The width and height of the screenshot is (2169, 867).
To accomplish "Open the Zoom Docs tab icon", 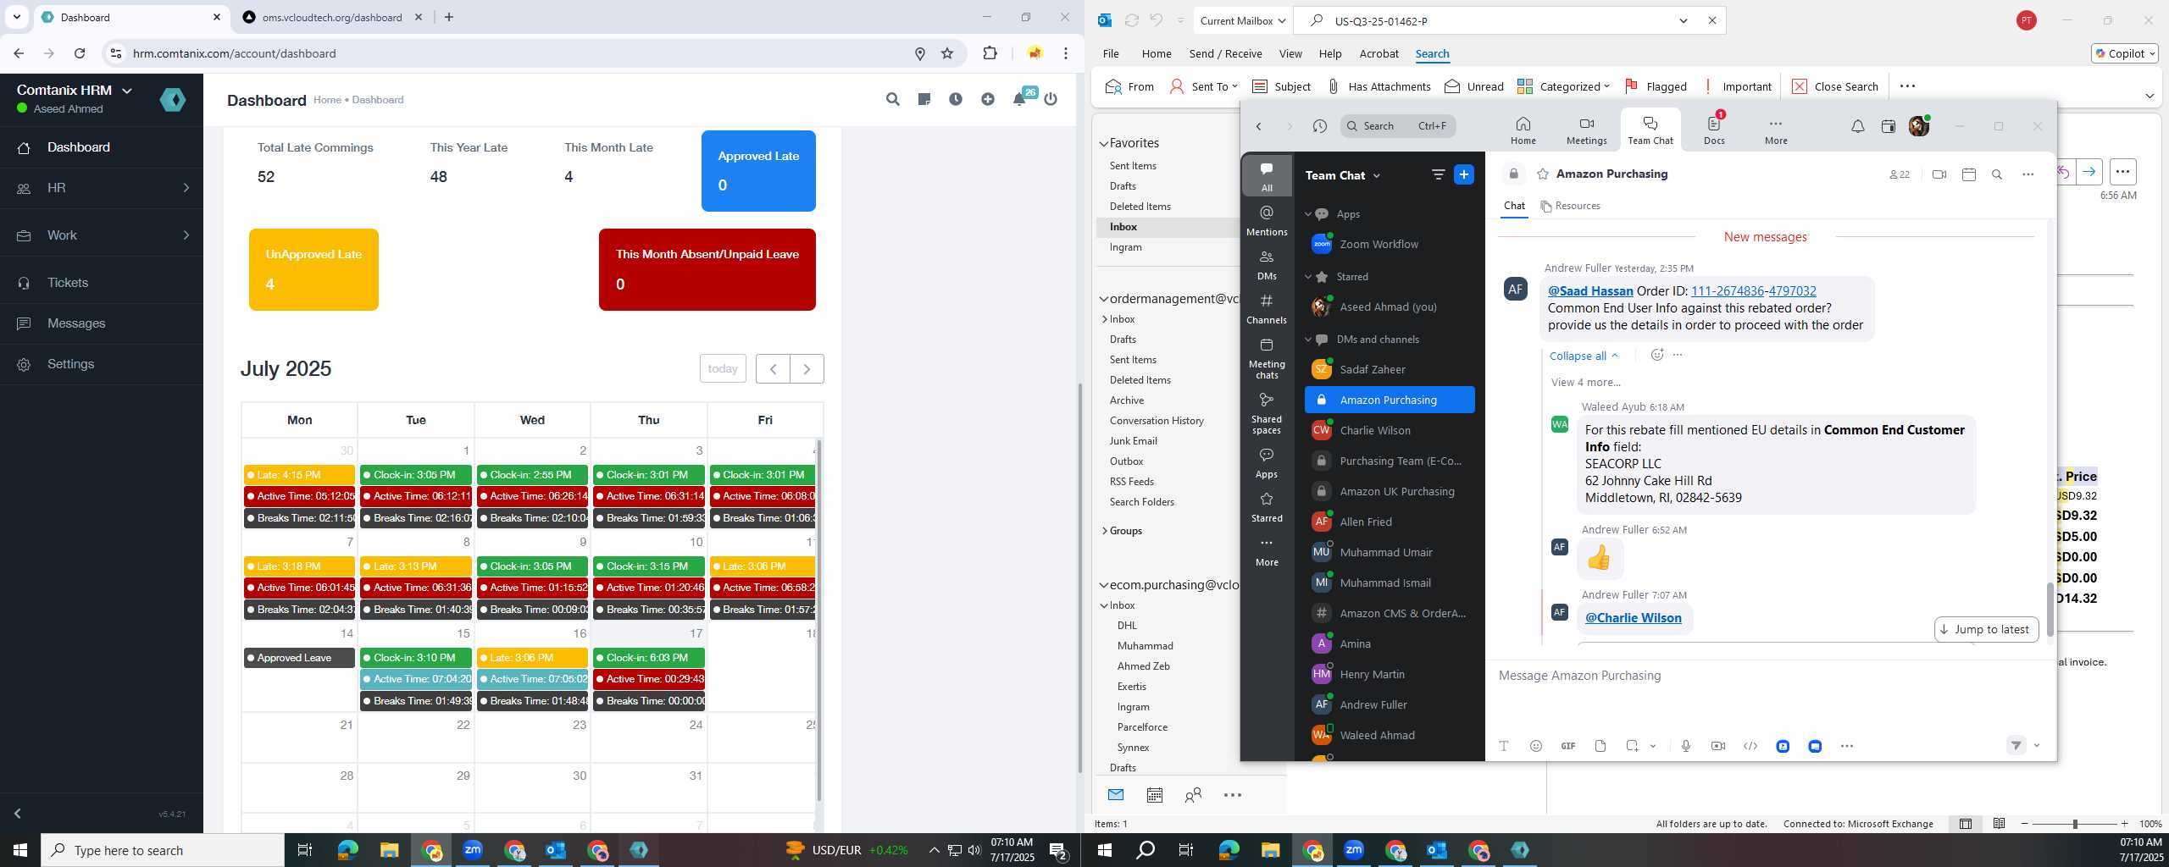I will coord(1714,130).
